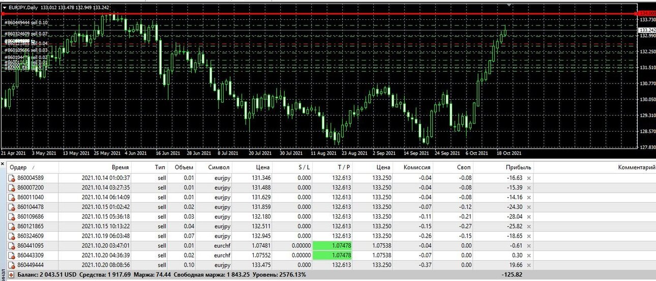Click the Баланс: 2 043.51 USD status text

tap(47, 275)
